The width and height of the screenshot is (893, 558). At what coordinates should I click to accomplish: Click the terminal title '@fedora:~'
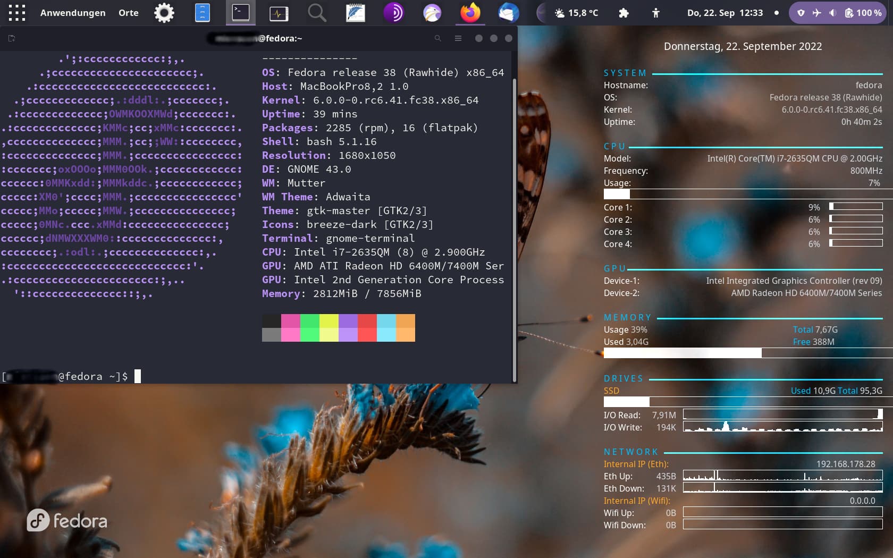click(x=280, y=38)
